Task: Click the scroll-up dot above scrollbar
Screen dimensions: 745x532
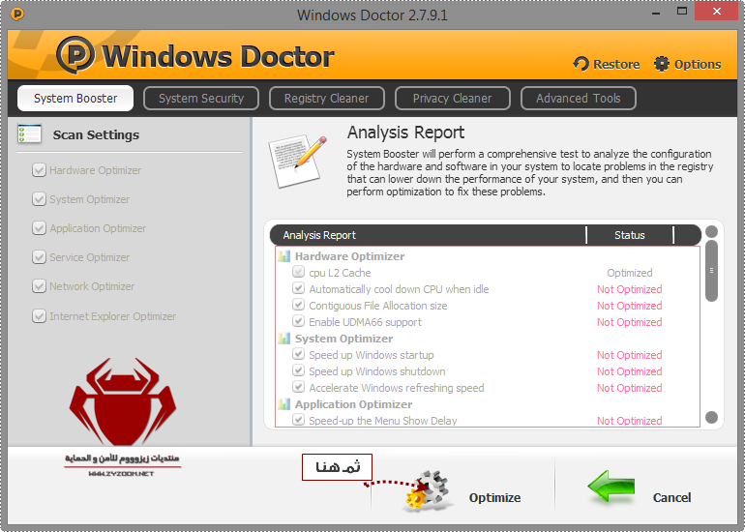Action: coord(711,231)
